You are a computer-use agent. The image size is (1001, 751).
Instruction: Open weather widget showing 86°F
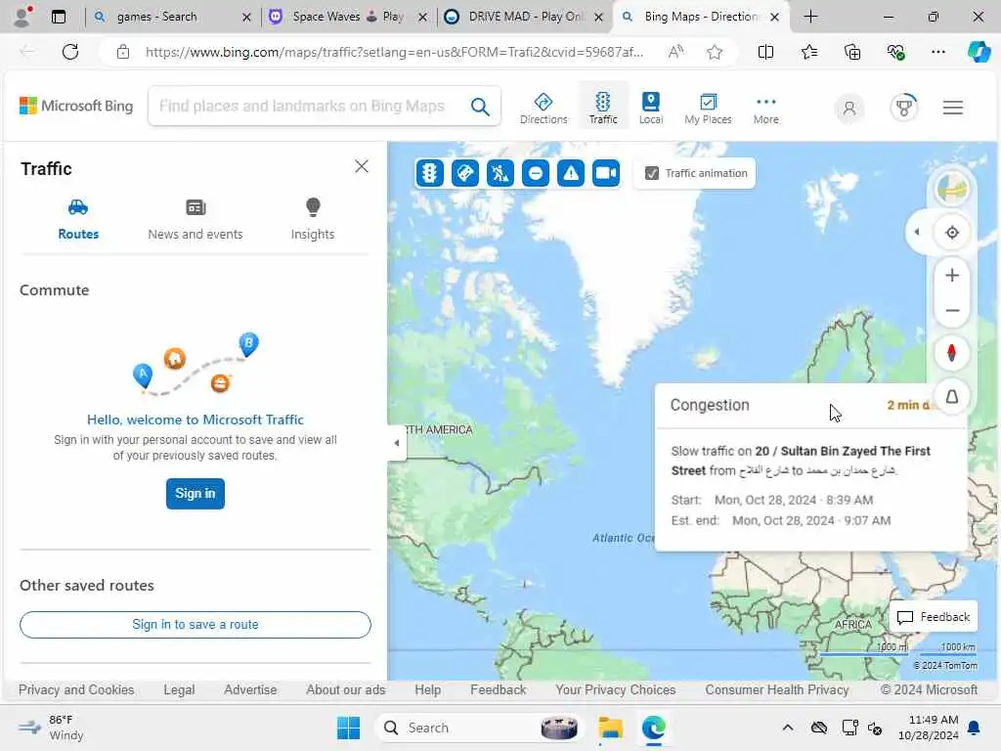click(x=51, y=728)
